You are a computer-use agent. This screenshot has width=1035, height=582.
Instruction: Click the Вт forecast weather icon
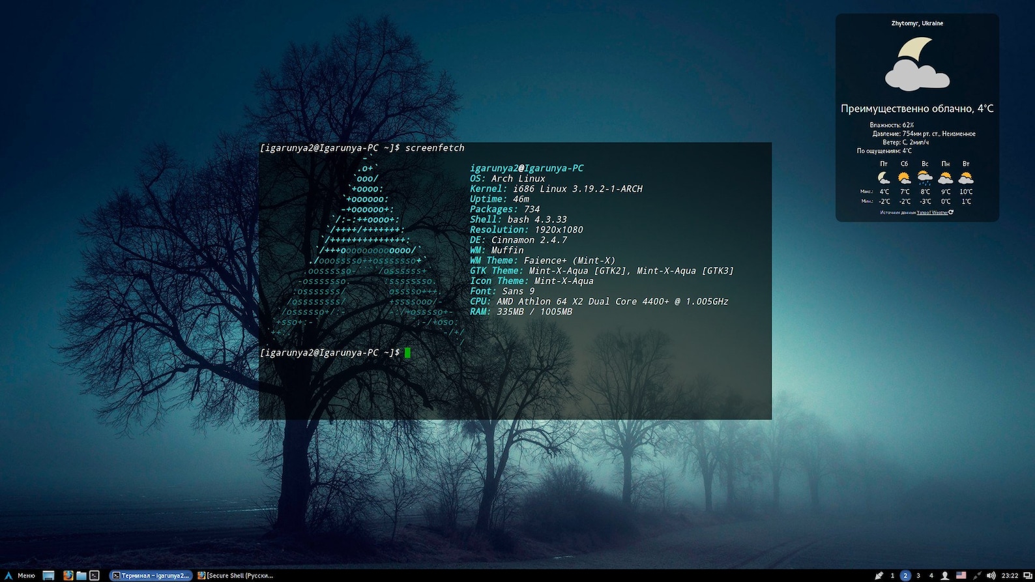pos(966,177)
